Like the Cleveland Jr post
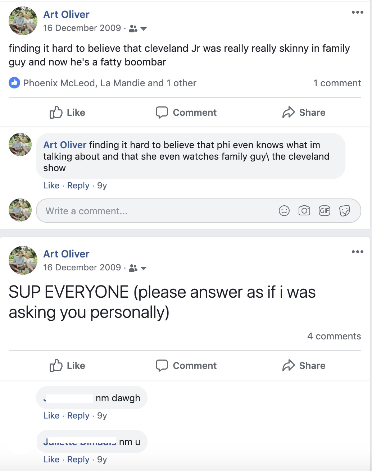372x471 pixels. pyautogui.click(x=67, y=113)
